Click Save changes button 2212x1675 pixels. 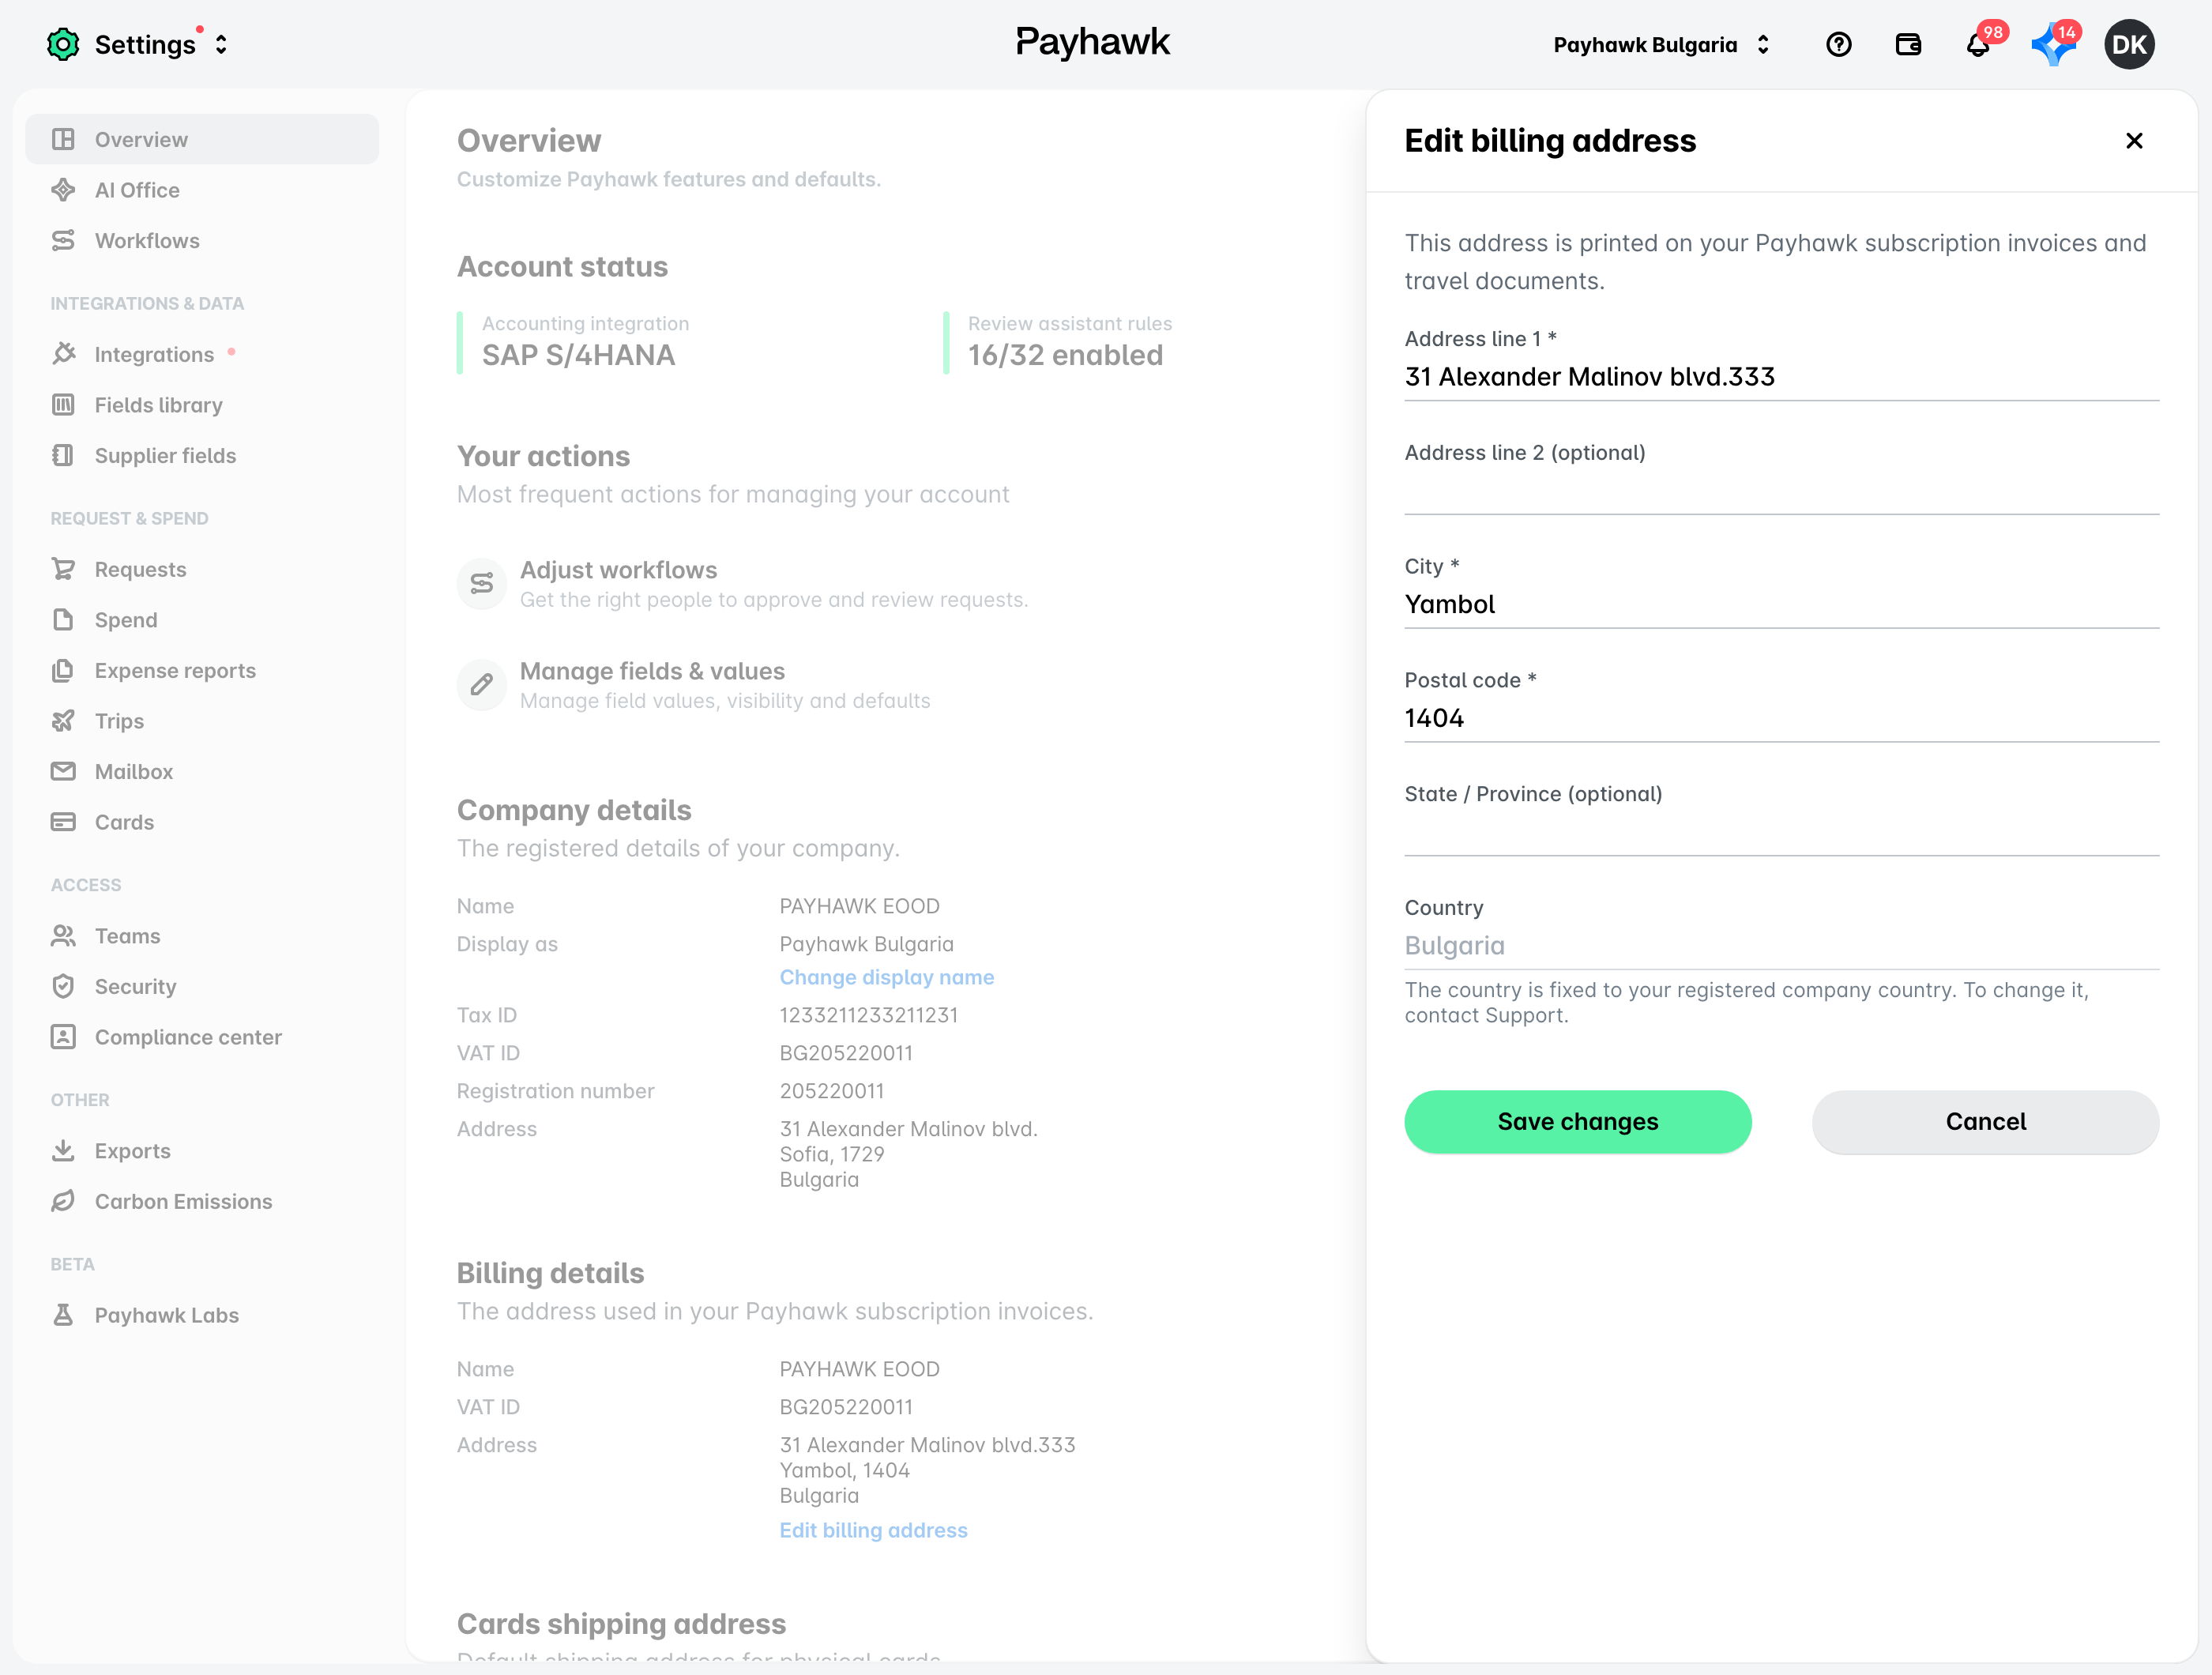(1578, 1122)
